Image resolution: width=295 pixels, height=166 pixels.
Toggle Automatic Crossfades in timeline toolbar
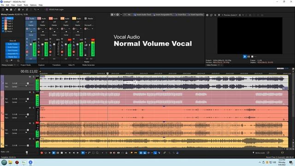point(145,153)
